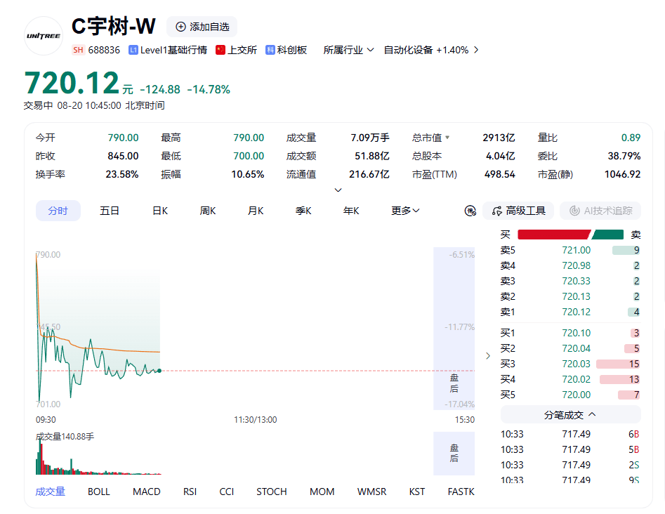Click the AI技术追踪 button
665x514 pixels.
(600, 211)
